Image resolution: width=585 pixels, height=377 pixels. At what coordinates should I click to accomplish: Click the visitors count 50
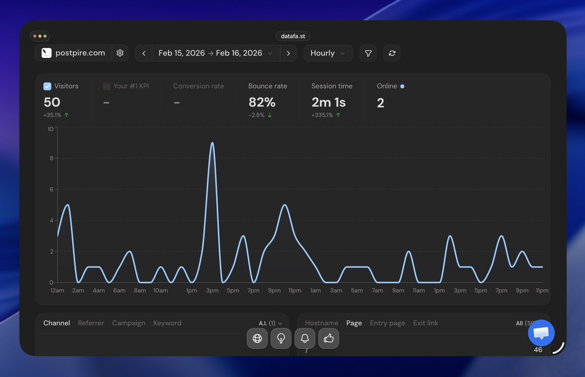52,103
